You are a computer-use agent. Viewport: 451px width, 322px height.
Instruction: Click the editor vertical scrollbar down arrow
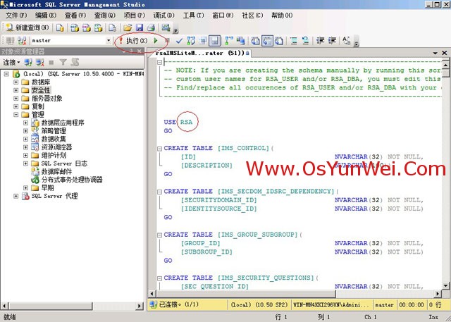[x=445, y=285]
